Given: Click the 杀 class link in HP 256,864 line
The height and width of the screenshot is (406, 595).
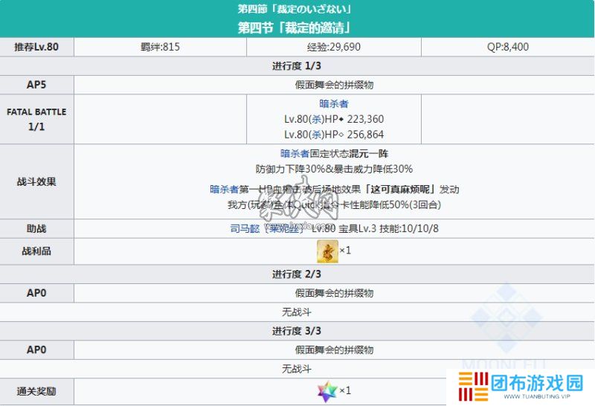Looking at the screenshot, I should 317,135.
